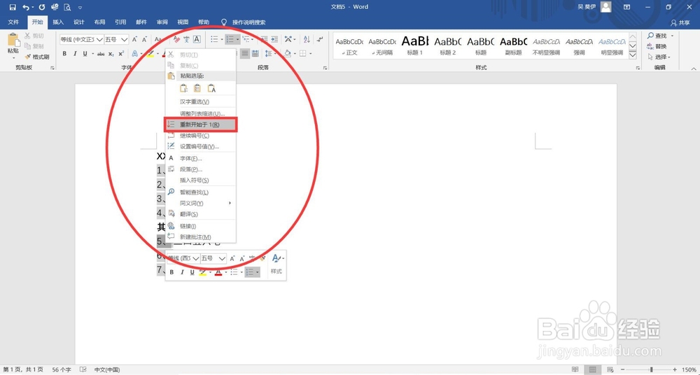The width and height of the screenshot is (700, 375).
Task: Open the Select (选择) dropdown in Editing group
Action: click(659, 57)
